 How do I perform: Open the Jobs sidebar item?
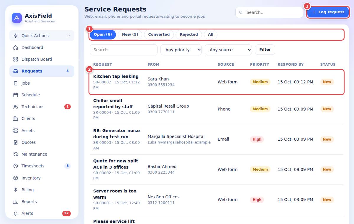click(42, 83)
